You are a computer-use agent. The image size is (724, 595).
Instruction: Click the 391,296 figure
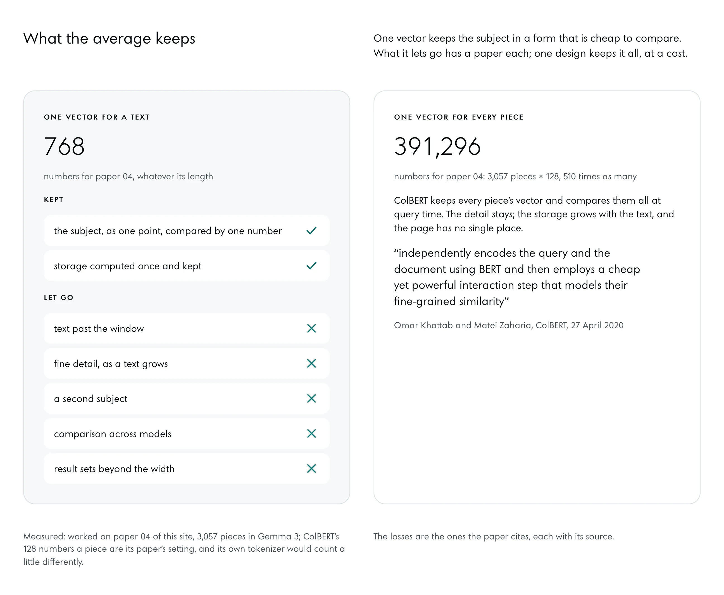(x=437, y=146)
